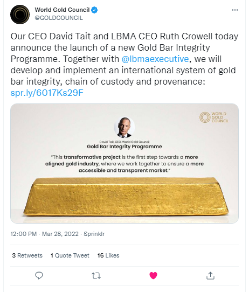This screenshot has width=249, height=292.
Task: View the 3 Retweets list
Action: (27, 255)
